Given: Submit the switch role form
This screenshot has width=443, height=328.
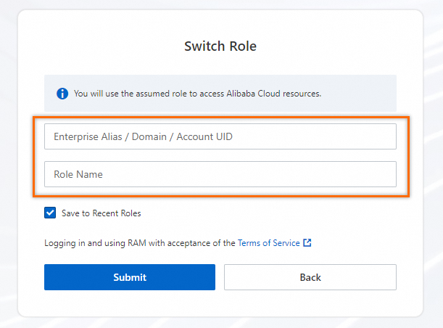Looking at the screenshot, I should pos(130,277).
